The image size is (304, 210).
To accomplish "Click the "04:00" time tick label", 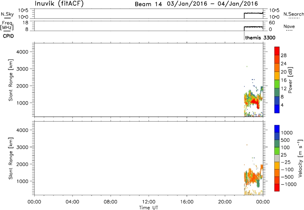I will tap(73, 202).
